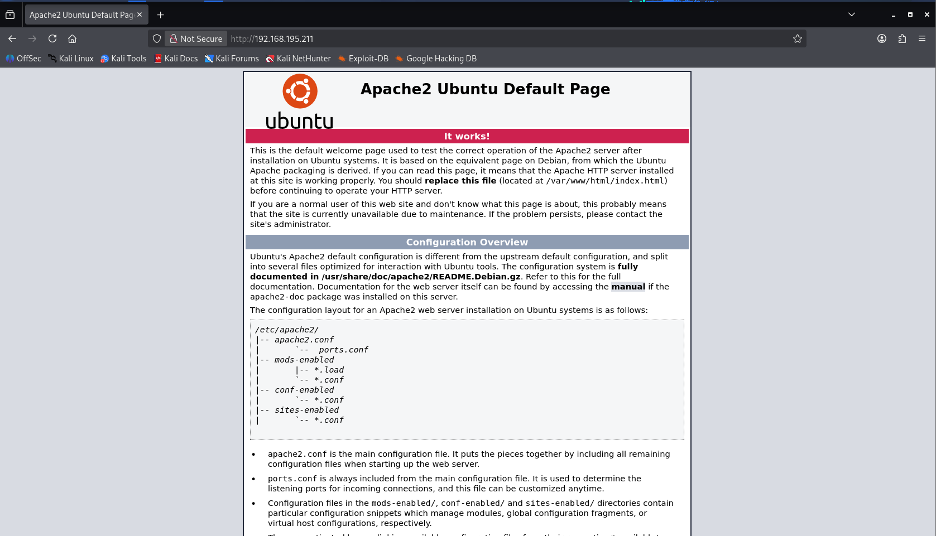Open a new tab with plus button
Viewport: 936px width, 536px height.
160,15
